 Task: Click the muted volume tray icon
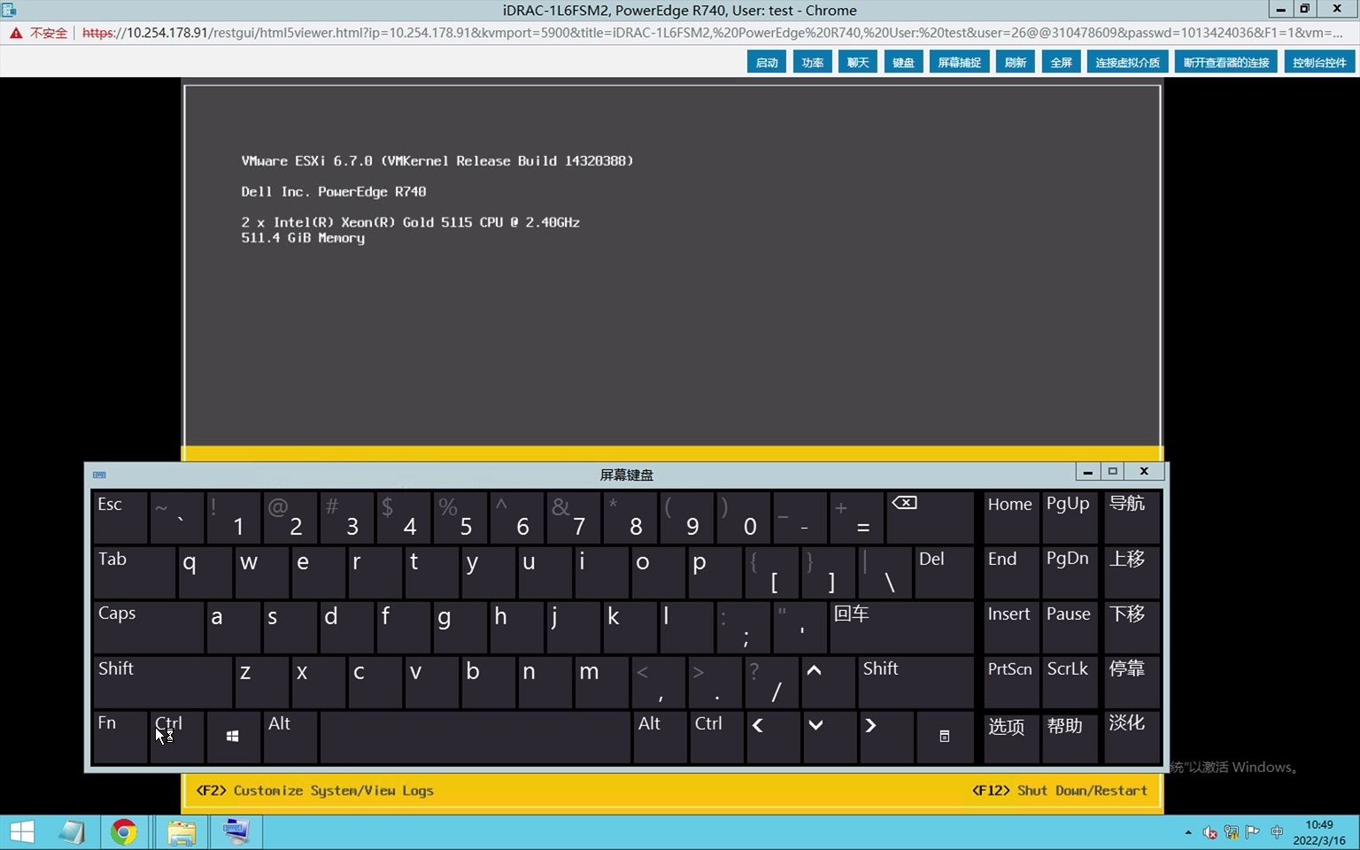pos(1210,832)
